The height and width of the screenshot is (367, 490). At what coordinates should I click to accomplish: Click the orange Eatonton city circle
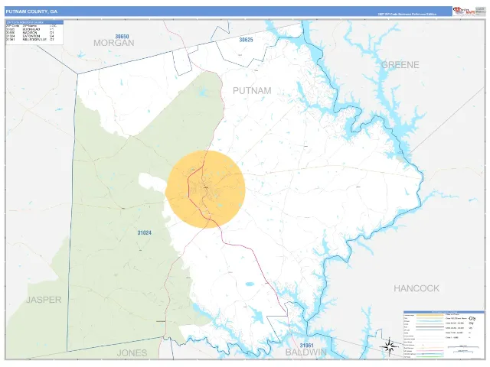pyautogui.click(x=206, y=189)
